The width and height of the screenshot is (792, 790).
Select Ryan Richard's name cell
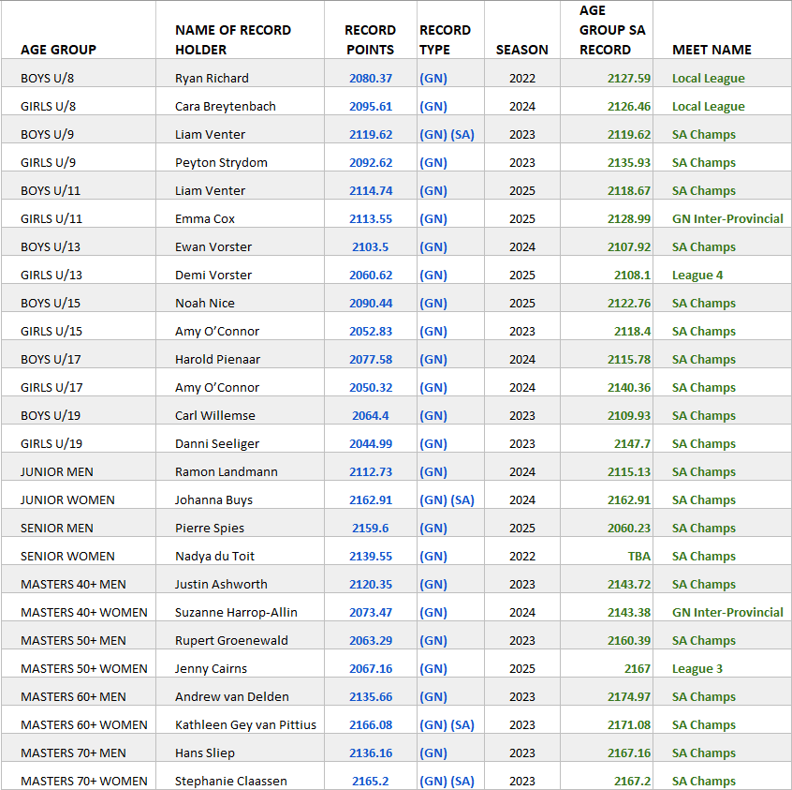[212, 79]
